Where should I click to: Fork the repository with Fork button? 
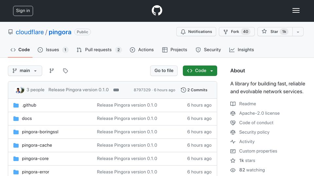coord(237,32)
